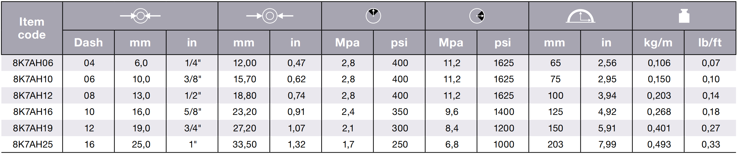Click item code 8K7AH19
The width and height of the screenshot is (738, 154).
33,128
